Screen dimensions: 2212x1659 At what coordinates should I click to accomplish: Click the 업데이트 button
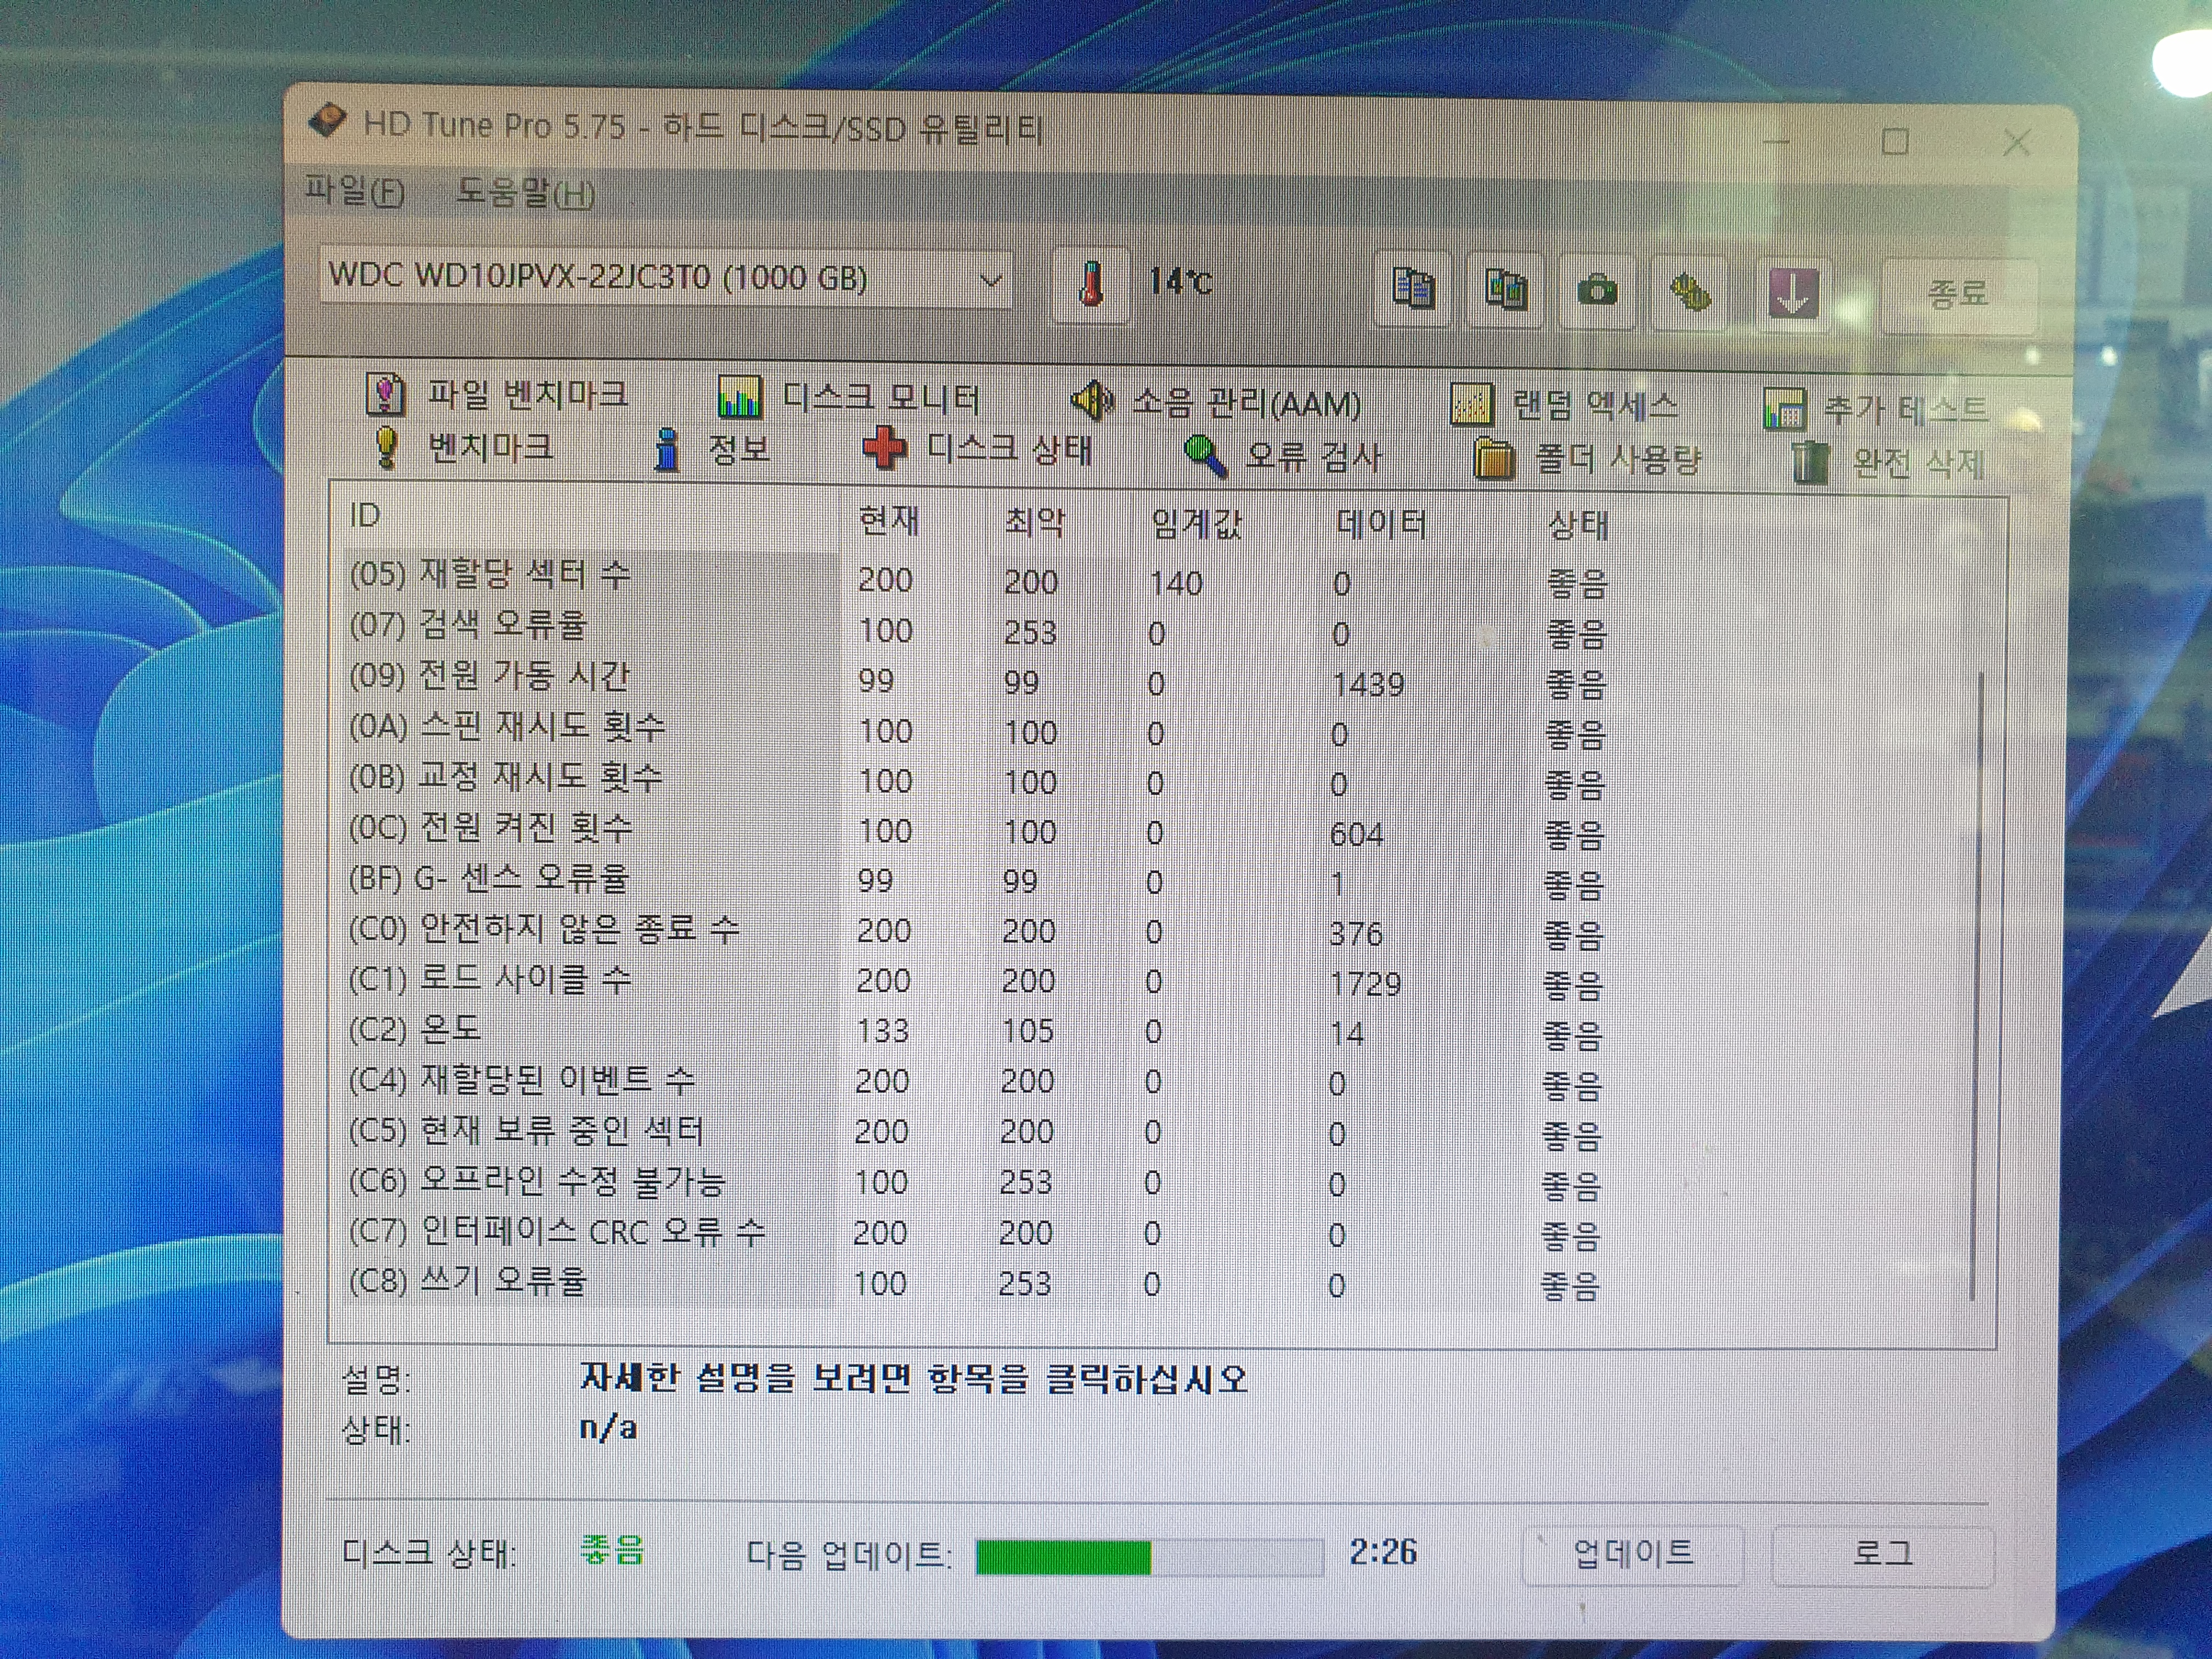pos(1633,1555)
